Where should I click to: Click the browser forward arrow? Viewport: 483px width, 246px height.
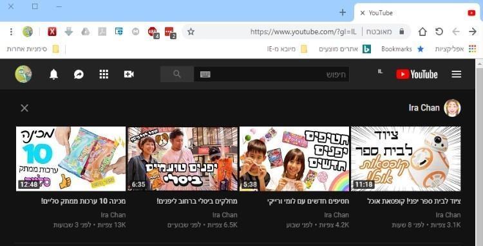[473, 31]
